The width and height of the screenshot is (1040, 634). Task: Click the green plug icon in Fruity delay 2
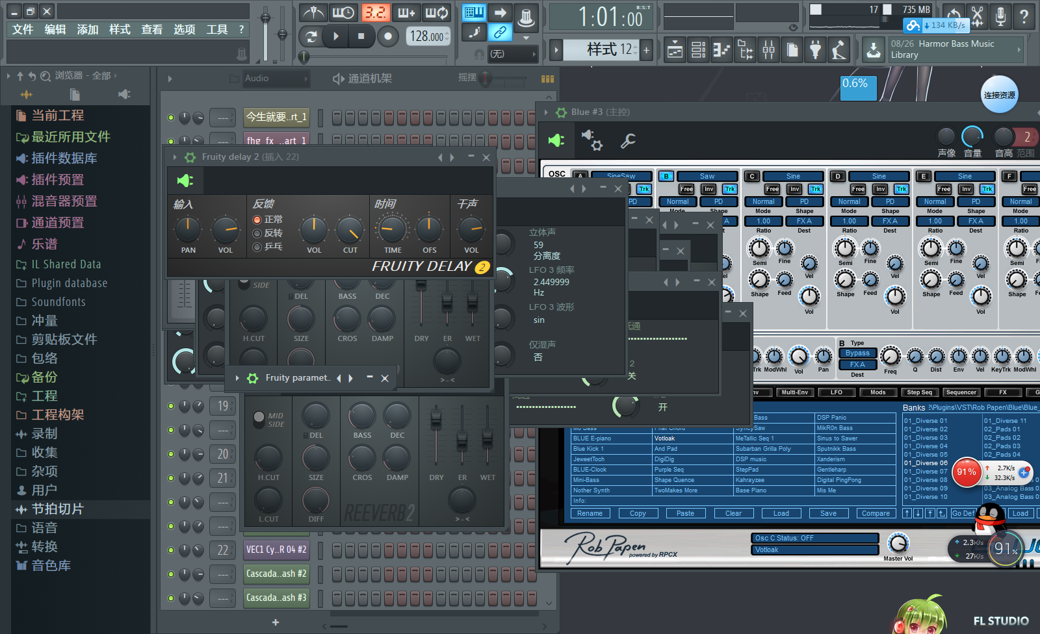[185, 180]
